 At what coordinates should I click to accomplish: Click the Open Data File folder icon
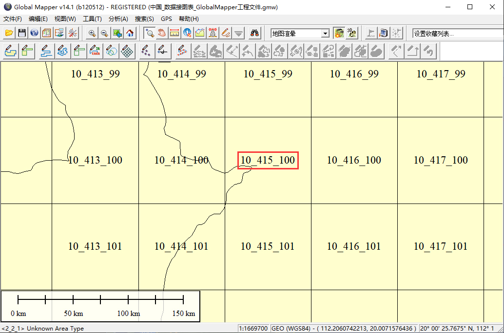[x=9, y=33]
